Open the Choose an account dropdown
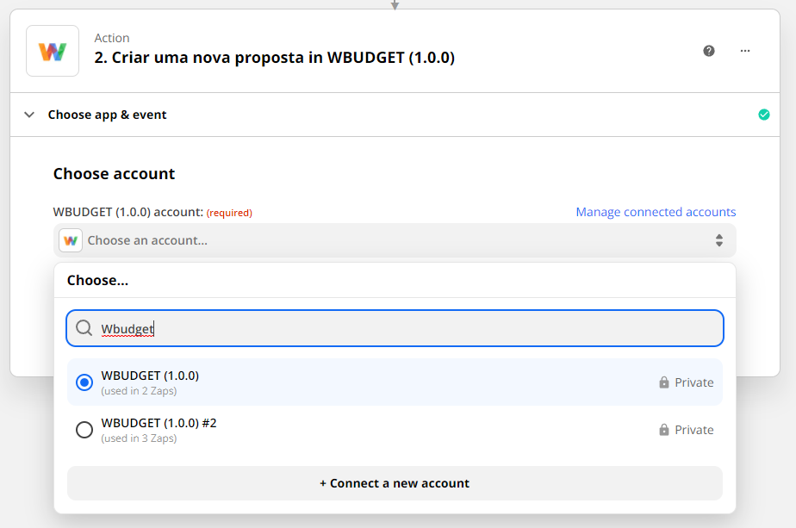The height and width of the screenshot is (528, 796). (x=395, y=240)
